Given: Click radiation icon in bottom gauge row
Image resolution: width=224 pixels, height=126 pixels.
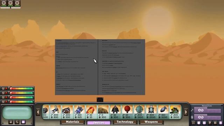Looking at the screenshot, I should click(x=3, y=102).
